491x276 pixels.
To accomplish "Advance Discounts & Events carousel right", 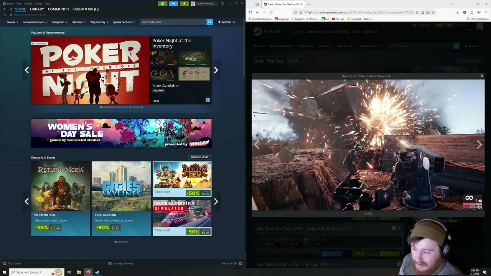I will pyautogui.click(x=216, y=201).
